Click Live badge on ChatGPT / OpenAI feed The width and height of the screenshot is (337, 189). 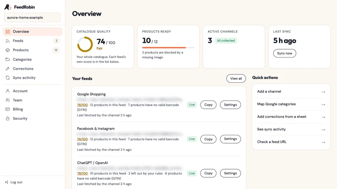point(192,173)
